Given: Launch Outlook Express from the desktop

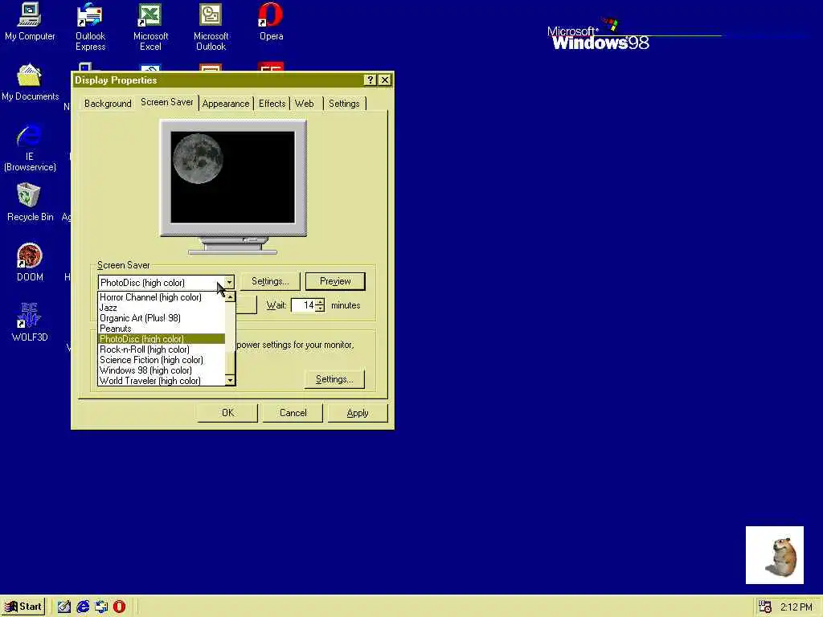Looking at the screenshot, I should (90, 27).
